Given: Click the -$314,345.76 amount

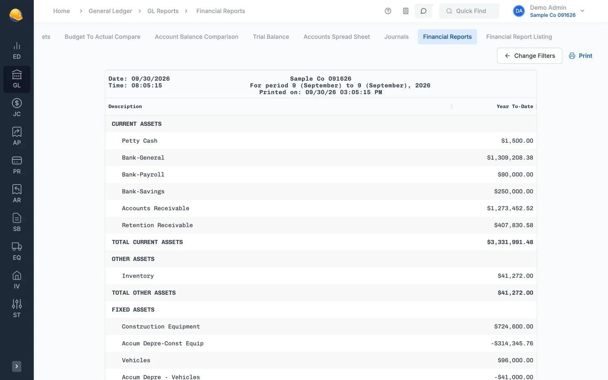Looking at the screenshot, I should 512,343.
